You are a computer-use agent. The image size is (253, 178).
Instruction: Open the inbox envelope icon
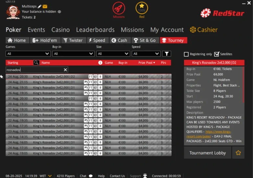[x=45, y=6]
